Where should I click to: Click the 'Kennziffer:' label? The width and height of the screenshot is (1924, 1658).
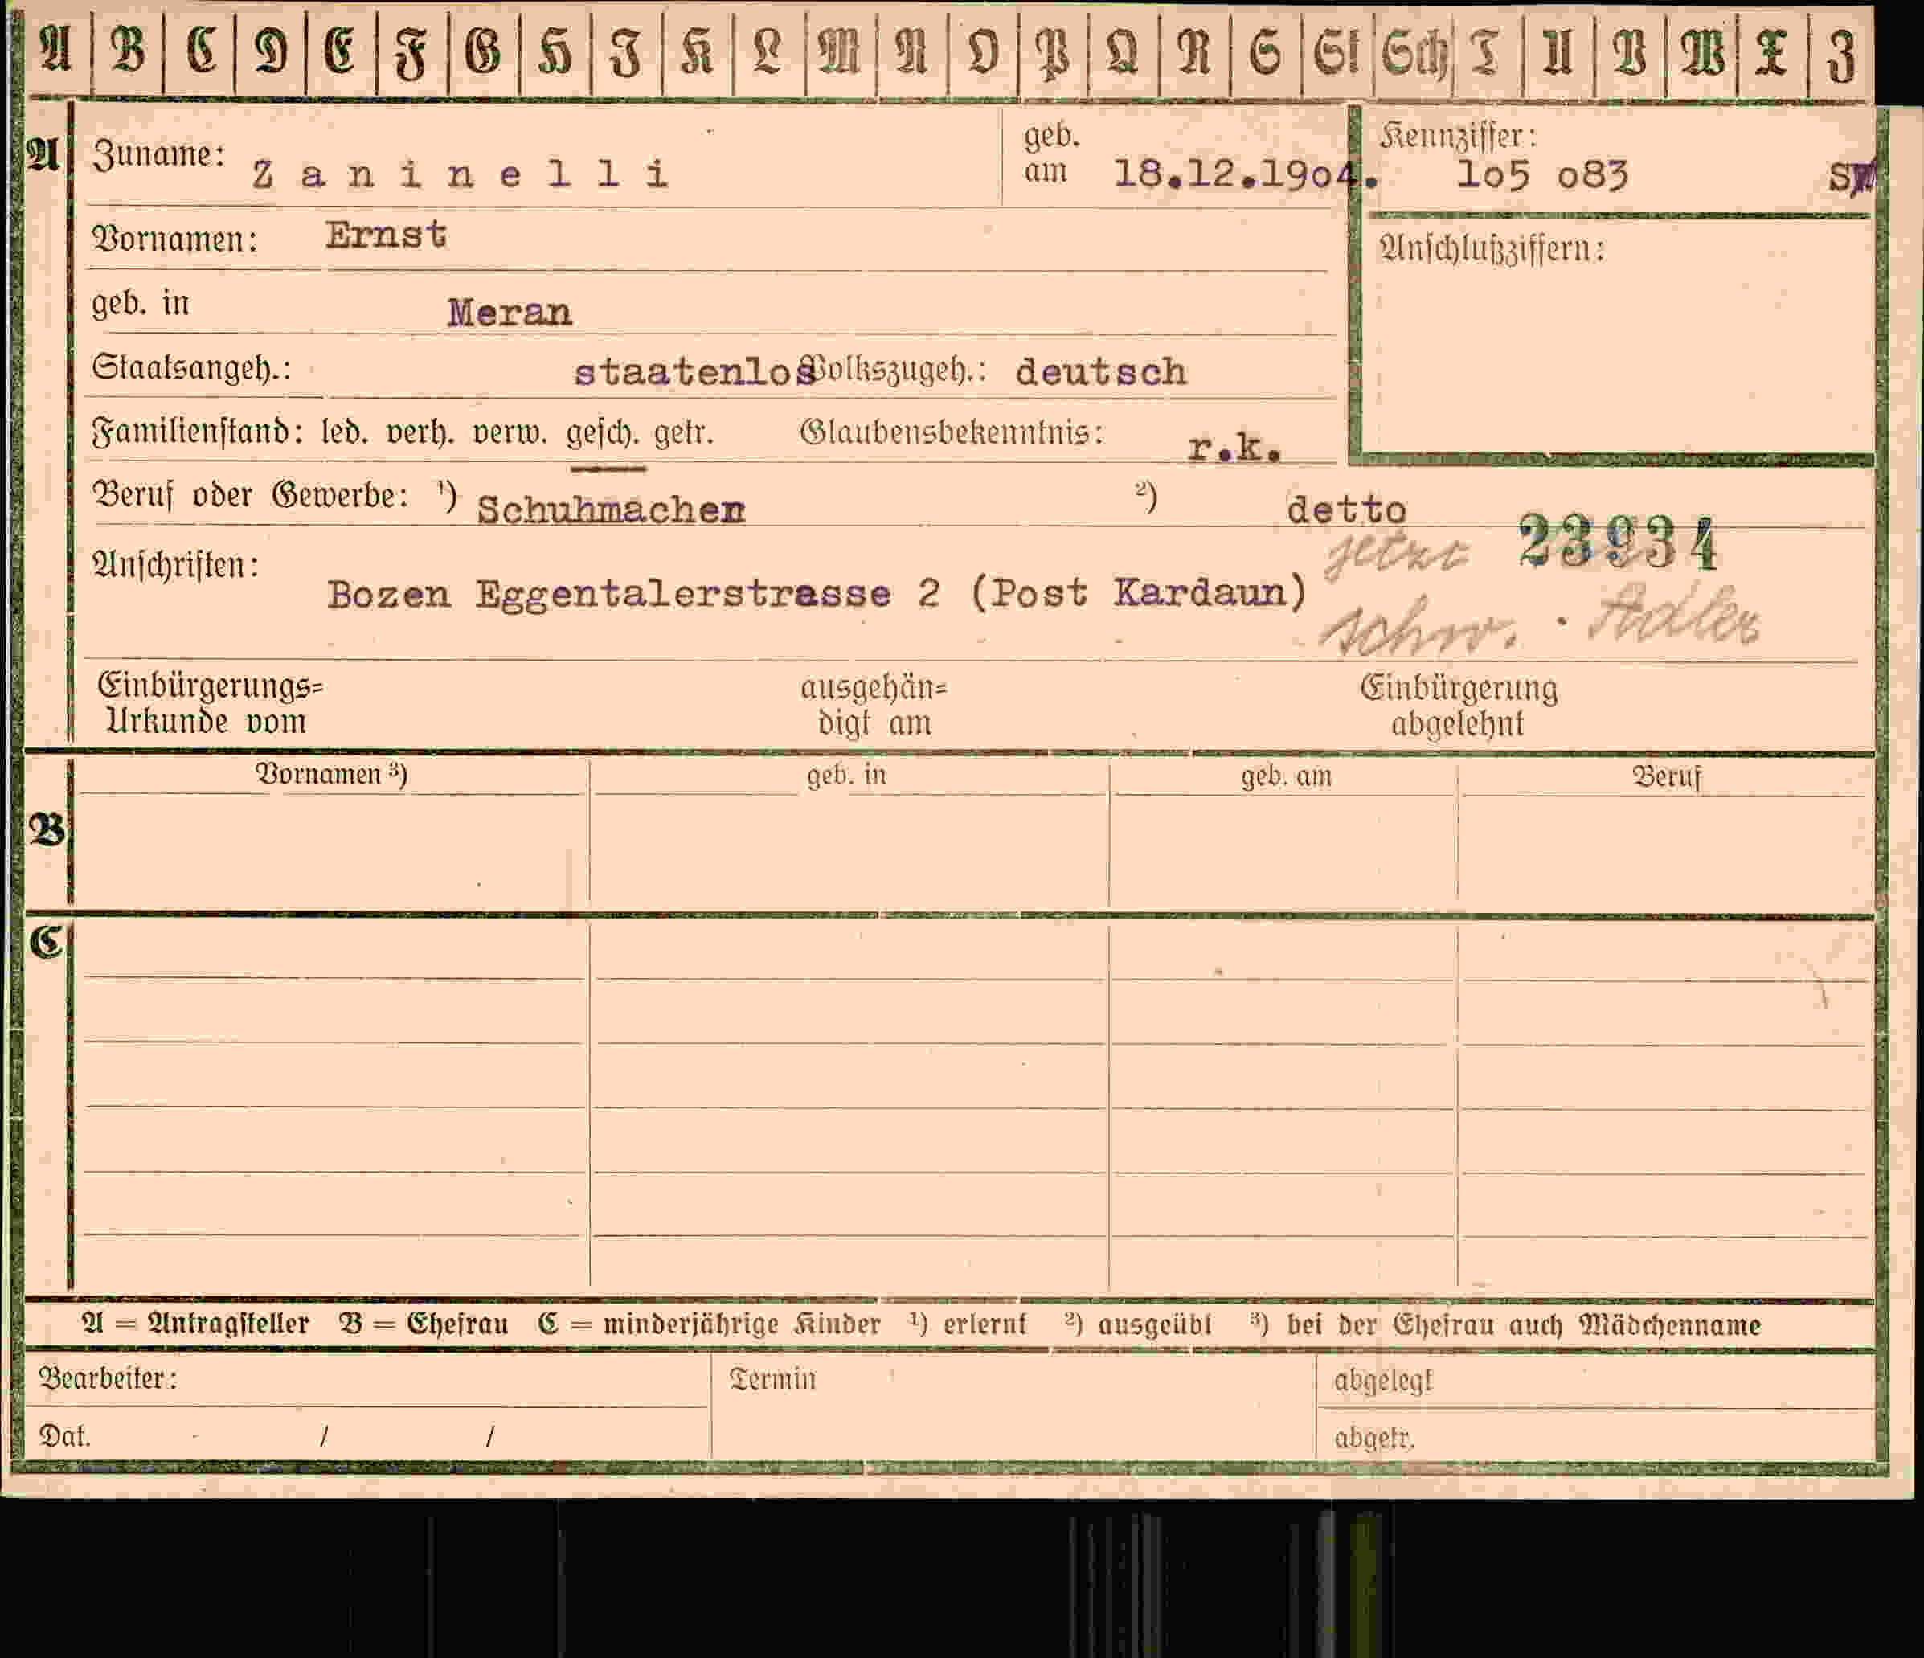pyautogui.click(x=1458, y=137)
